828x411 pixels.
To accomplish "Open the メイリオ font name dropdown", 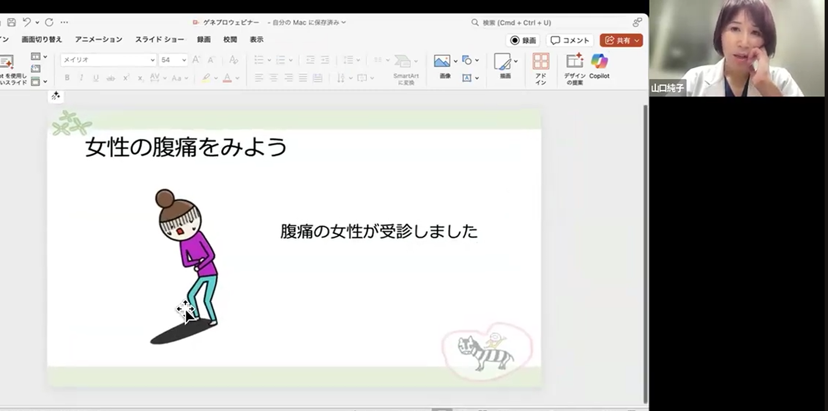I will [x=152, y=60].
